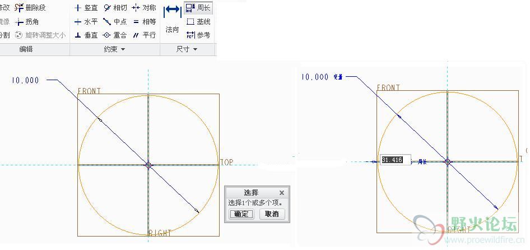This screenshot has width=530, height=250.
Task: Select the 竖直 vertical constraint
Action: 86,7
